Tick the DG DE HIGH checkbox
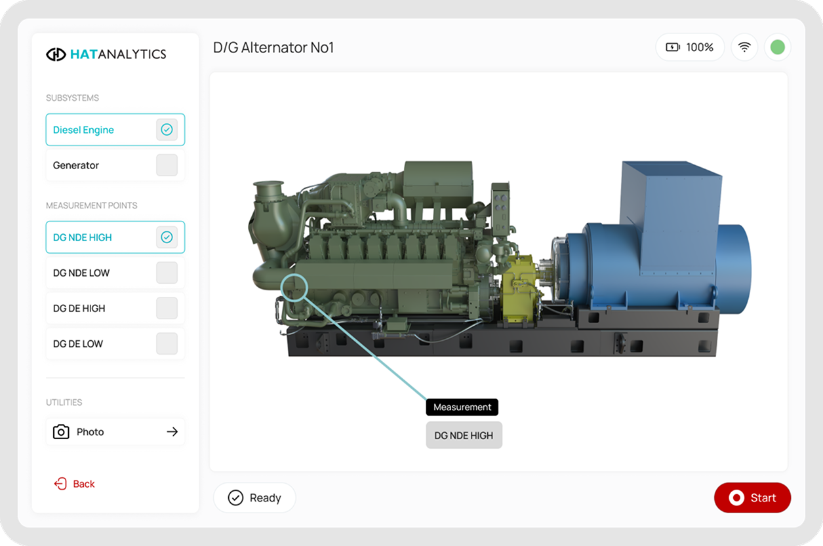 pos(167,308)
